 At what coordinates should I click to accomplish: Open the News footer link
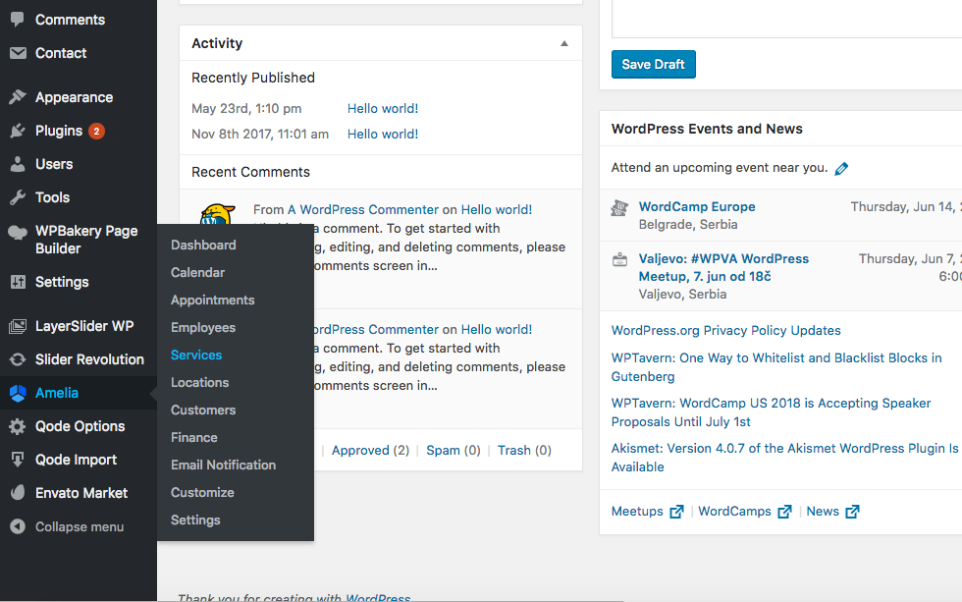pyautogui.click(x=823, y=512)
